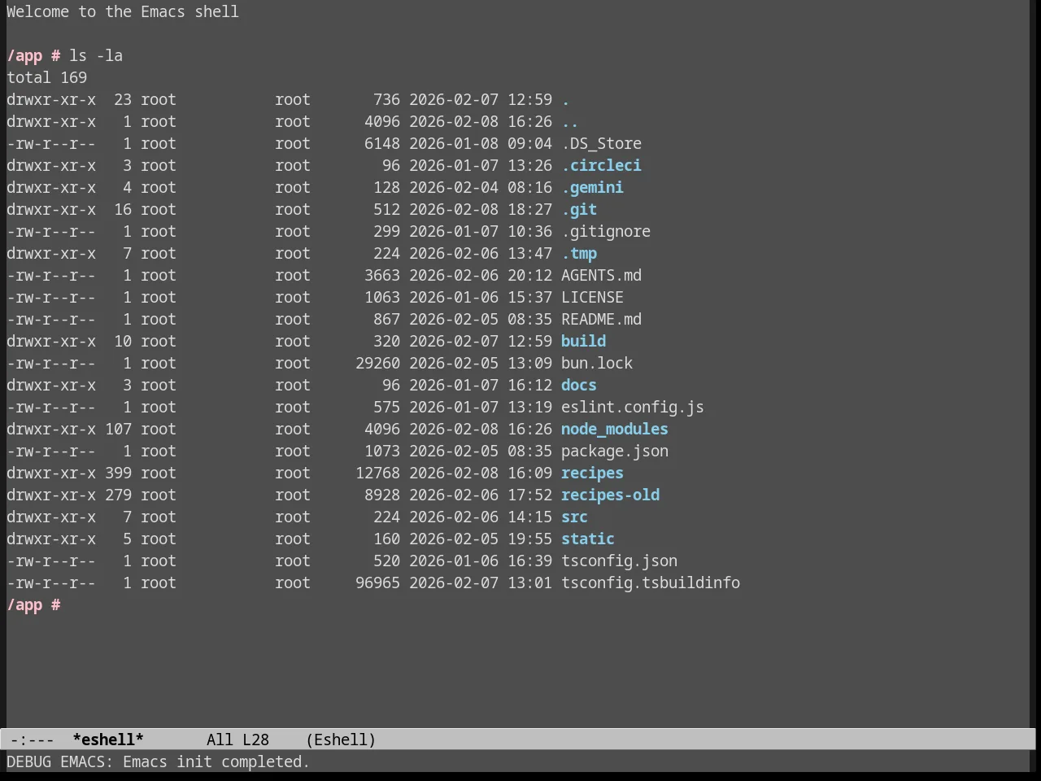The width and height of the screenshot is (1041, 781).
Task: Click the 'DEBUG EMACS: Emacs init completed.' message
Action: [158, 761]
